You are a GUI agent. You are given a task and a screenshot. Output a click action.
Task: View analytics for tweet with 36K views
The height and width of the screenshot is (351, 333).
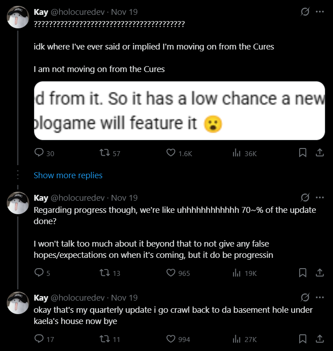tap(237, 153)
